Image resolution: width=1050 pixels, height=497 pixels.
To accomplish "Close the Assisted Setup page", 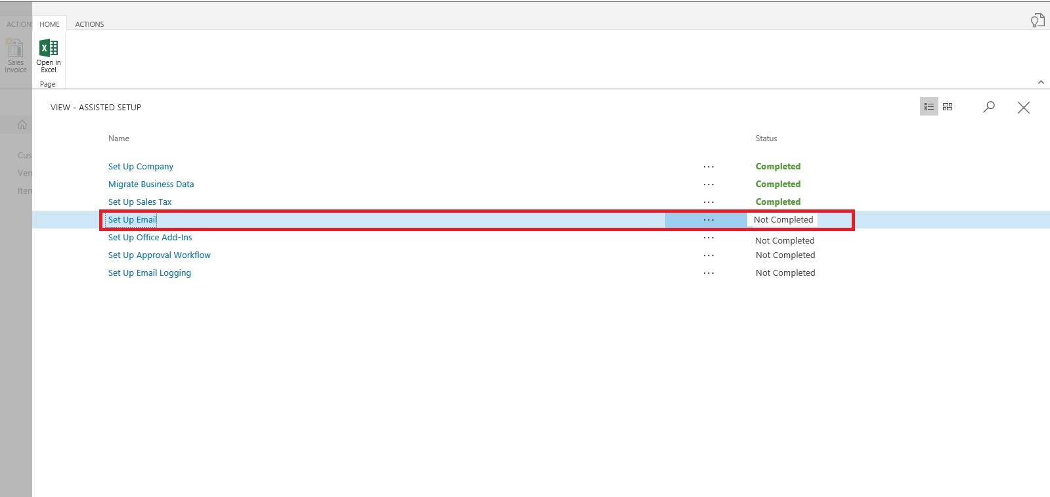I will (1023, 108).
